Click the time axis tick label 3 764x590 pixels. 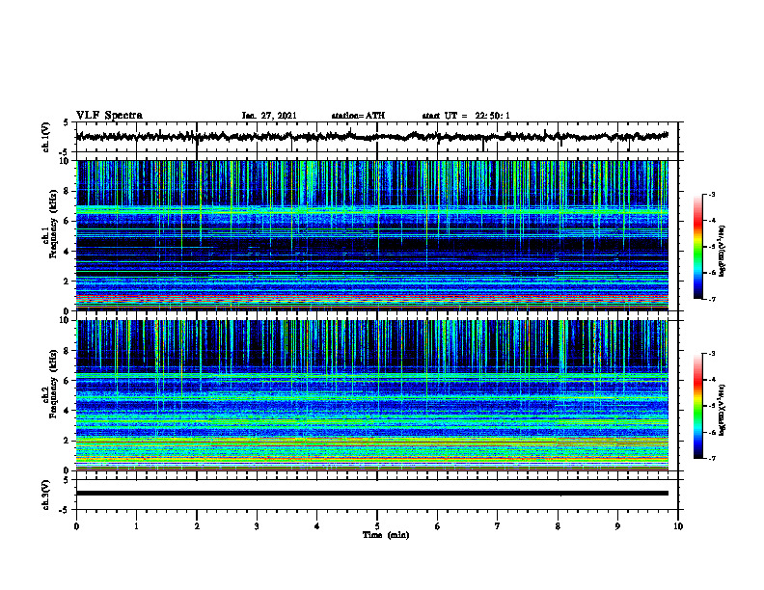tap(257, 526)
